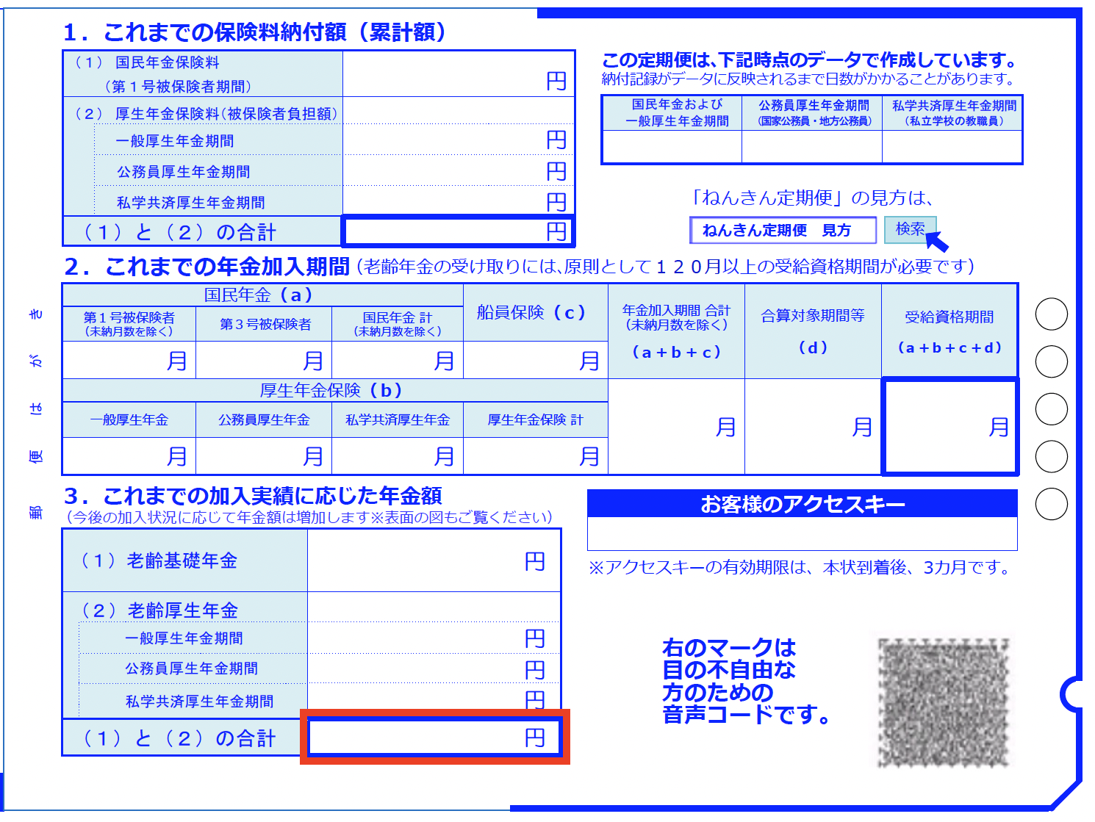Click the 老齢基礎年金 row label
The width and height of the screenshot is (1095, 822).
(185, 561)
